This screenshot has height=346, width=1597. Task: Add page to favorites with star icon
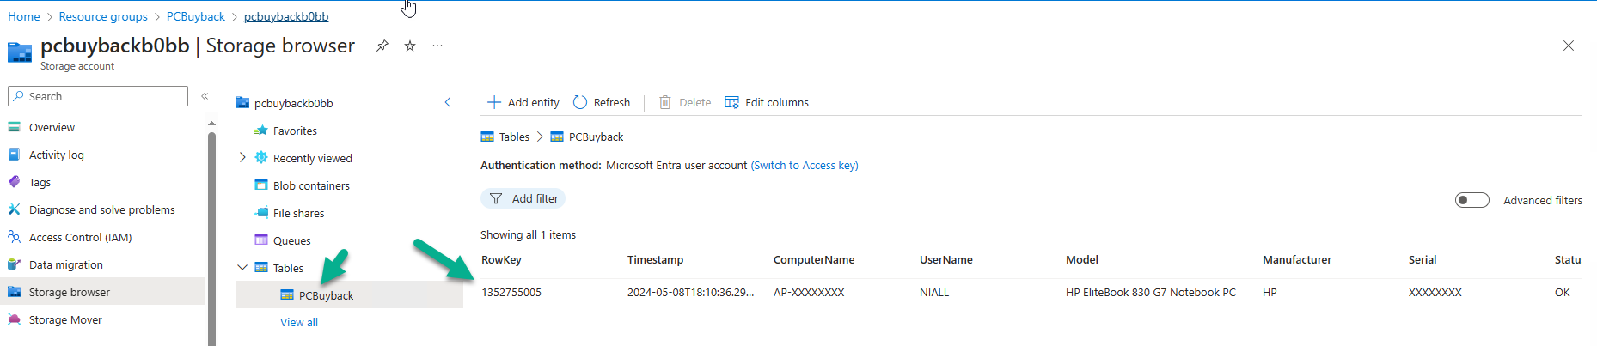tap(410, 46)
